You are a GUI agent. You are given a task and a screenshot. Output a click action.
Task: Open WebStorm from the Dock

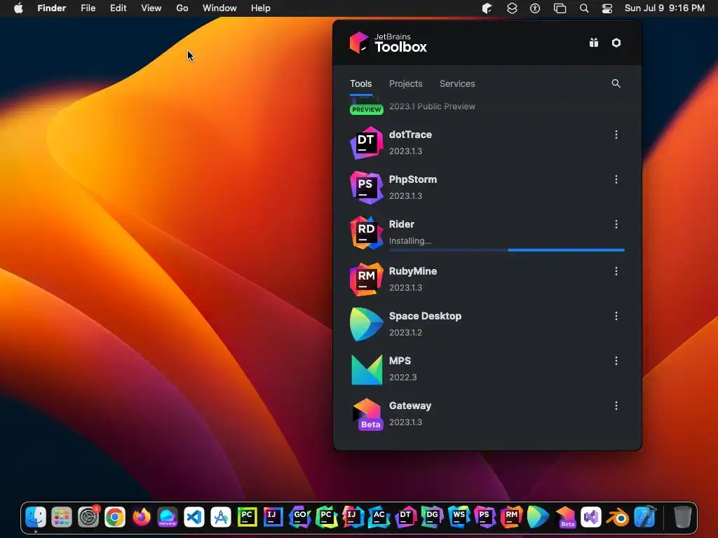coord(459,517)
